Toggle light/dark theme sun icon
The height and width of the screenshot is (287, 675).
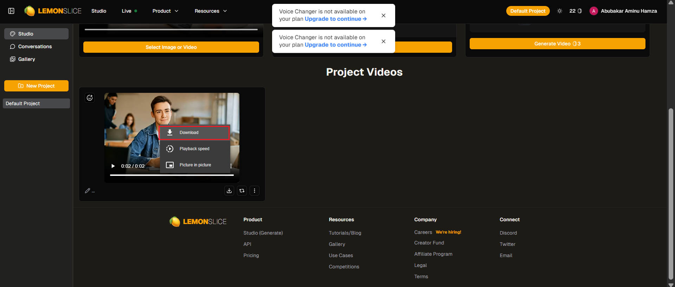560,11
